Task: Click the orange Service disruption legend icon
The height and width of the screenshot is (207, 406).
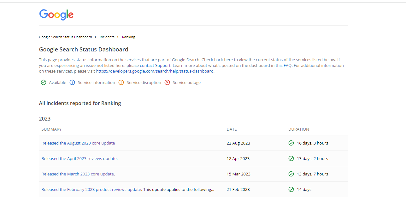Action: pyautogui.click(x=121, y=82)
